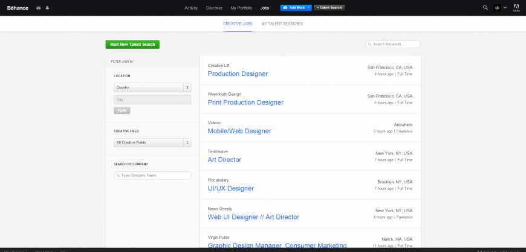Click the search magnifier in top bar
This screenshot has width=526, height=252.
(x=485, y=8)
